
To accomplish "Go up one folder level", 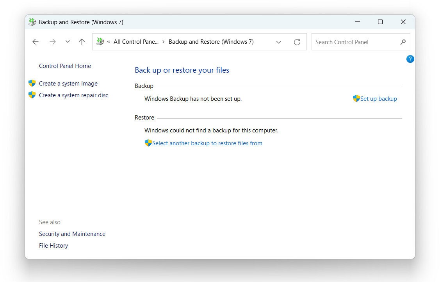I will click(82, 42).
